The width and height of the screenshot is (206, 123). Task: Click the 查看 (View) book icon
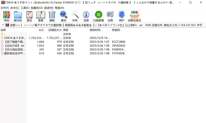[41, 15]
